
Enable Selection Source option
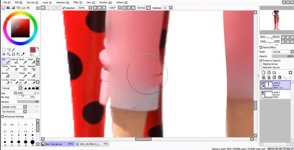pos(261,67)
